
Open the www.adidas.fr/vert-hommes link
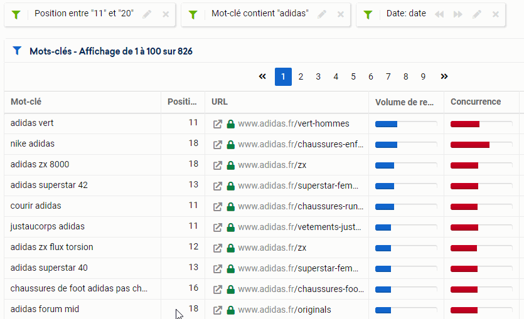(x=294, y=123)
